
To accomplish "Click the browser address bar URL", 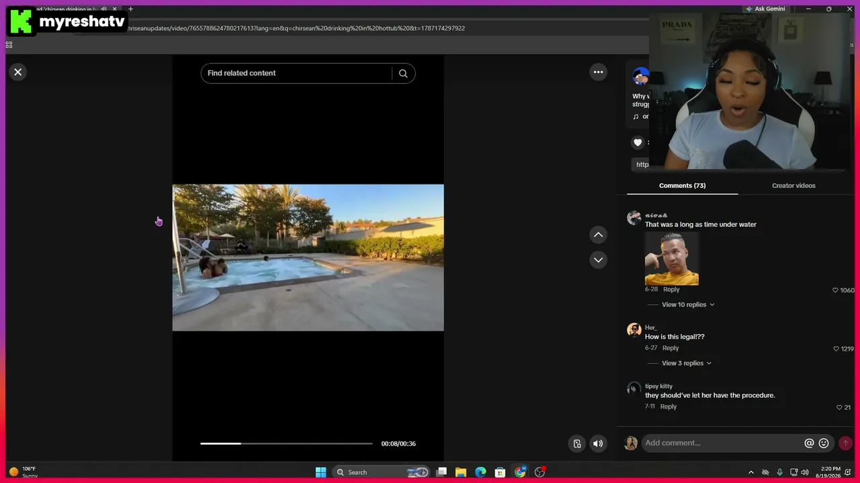I will (x=296, y=28).
